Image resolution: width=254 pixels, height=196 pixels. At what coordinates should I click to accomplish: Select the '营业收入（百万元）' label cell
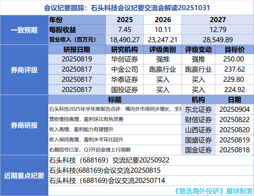point(77,40)
